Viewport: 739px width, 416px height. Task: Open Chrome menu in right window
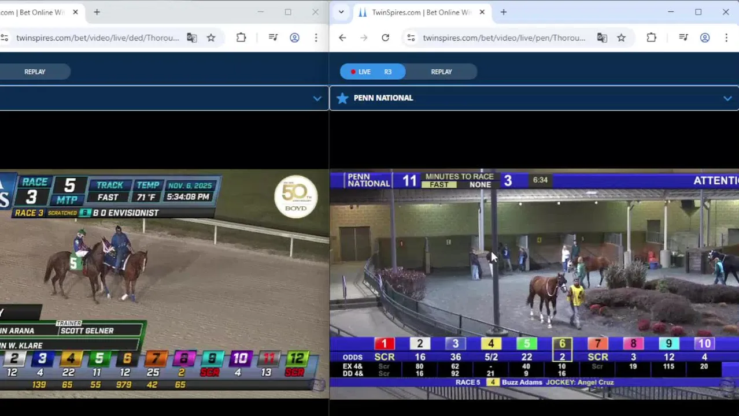[726, 38]
